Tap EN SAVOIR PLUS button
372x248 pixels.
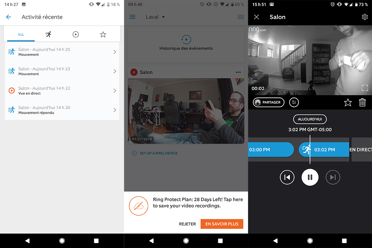[222, 224]
